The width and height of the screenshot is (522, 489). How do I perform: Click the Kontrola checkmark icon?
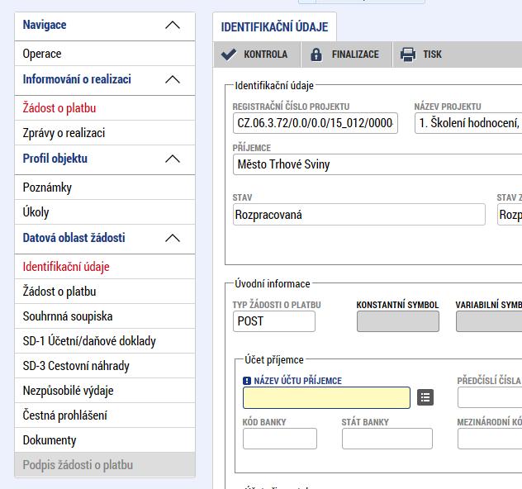[x=229, y=55]
